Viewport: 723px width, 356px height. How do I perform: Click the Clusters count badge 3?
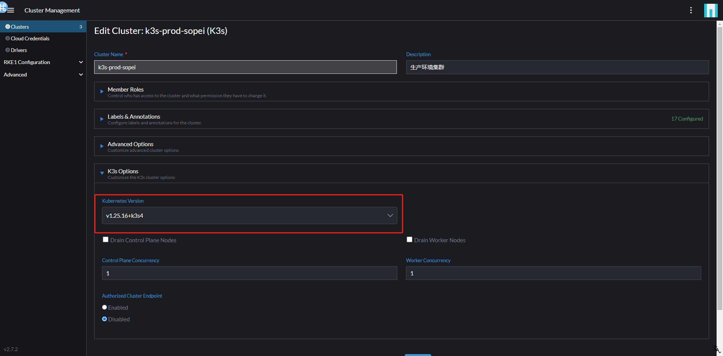[x=81, y=27]
